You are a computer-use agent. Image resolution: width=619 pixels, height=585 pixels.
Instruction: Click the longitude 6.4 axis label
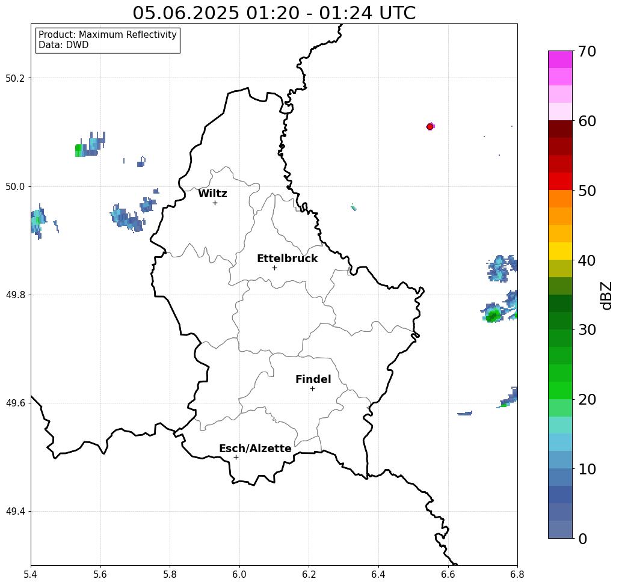coord(378,574)
